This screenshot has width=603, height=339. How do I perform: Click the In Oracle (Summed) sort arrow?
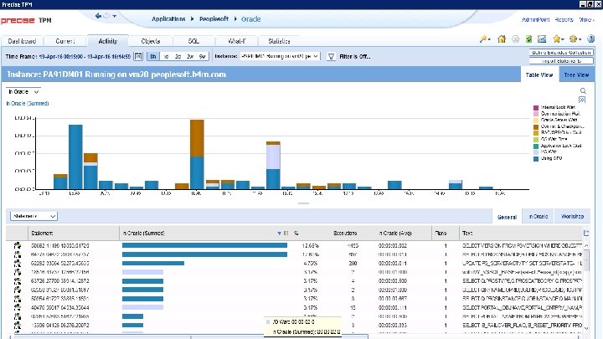pyautogui.click(x=279, y=234)
